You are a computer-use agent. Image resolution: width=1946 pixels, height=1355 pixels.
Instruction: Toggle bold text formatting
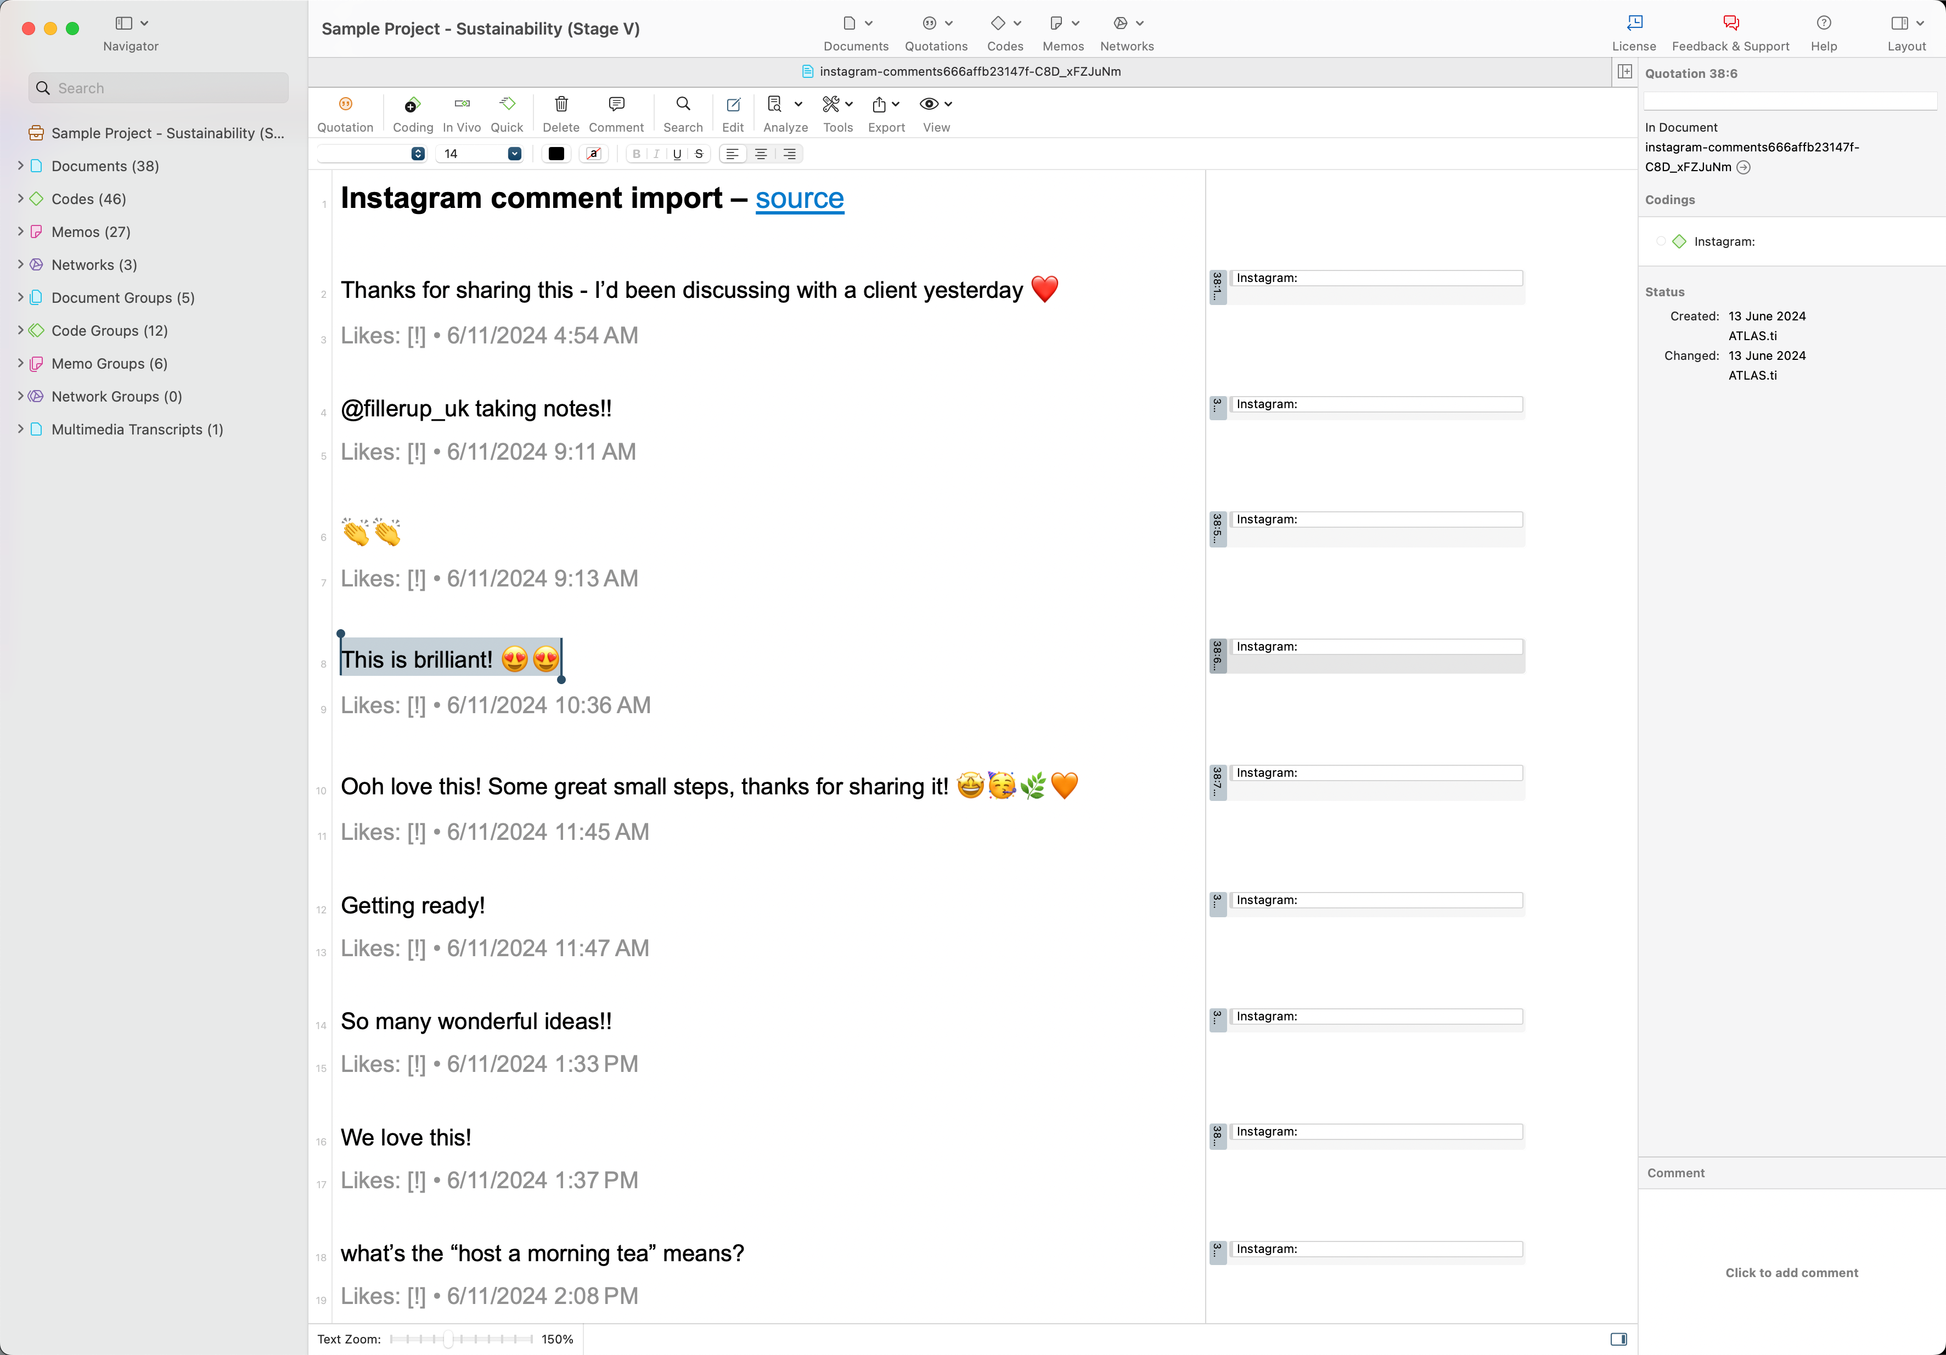pyautogui.click(x=637, y=154)
